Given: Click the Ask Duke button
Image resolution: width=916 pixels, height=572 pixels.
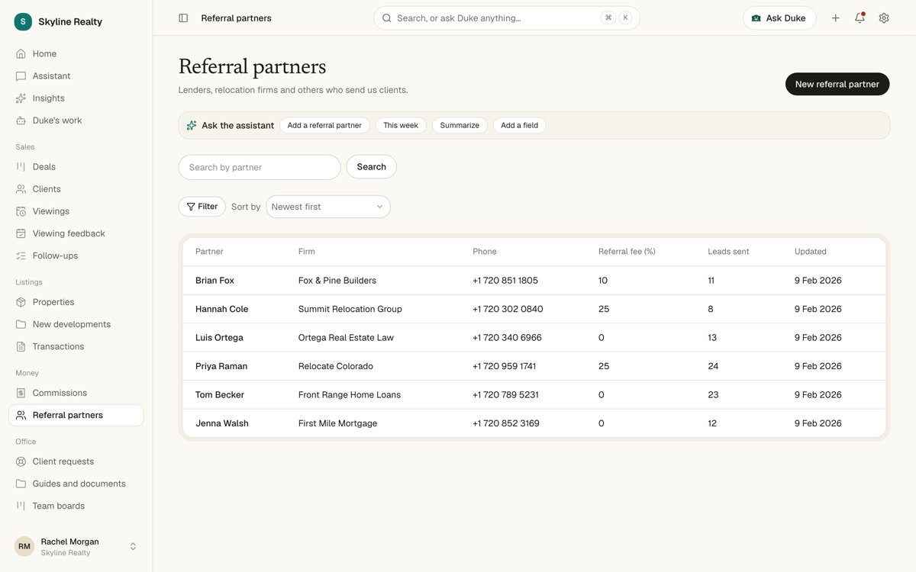Looking at the screenshot, I should pos(779,18).
